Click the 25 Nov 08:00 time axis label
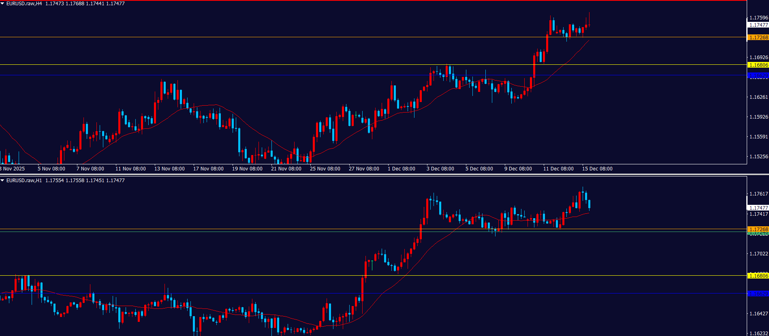769x336 pixels. pos(325,169)
